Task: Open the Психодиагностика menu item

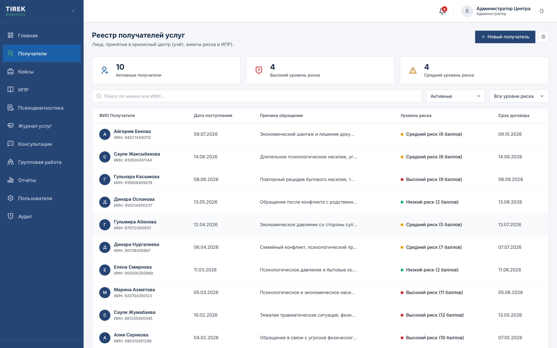Action: click(42, 108)
